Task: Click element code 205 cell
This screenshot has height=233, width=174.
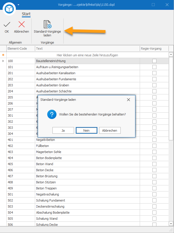Action: tap(21, 97)
